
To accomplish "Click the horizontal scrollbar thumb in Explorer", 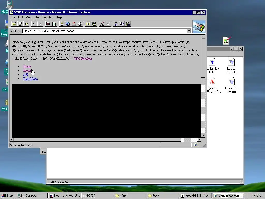I will pos(97,140).
